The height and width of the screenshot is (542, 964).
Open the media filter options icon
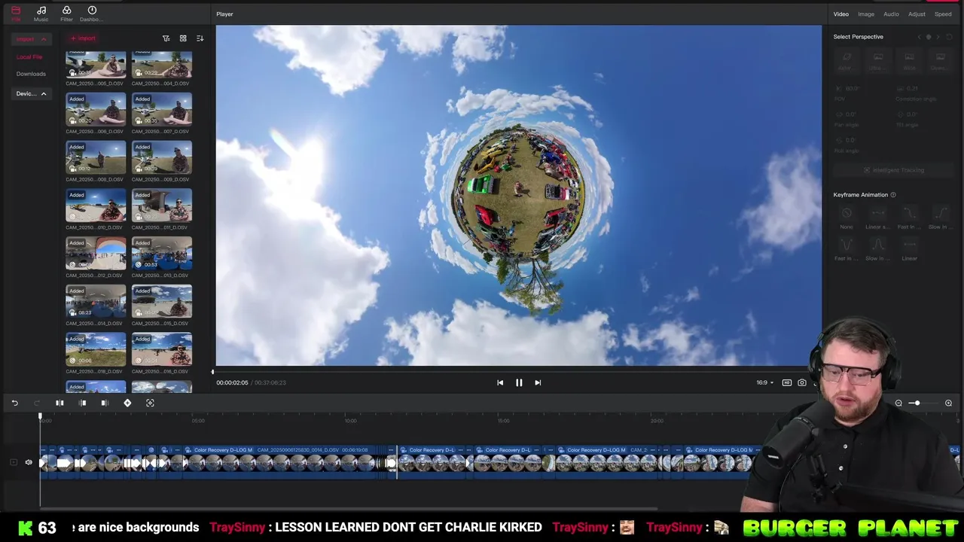pyautogui.click(x=166, y=38)
